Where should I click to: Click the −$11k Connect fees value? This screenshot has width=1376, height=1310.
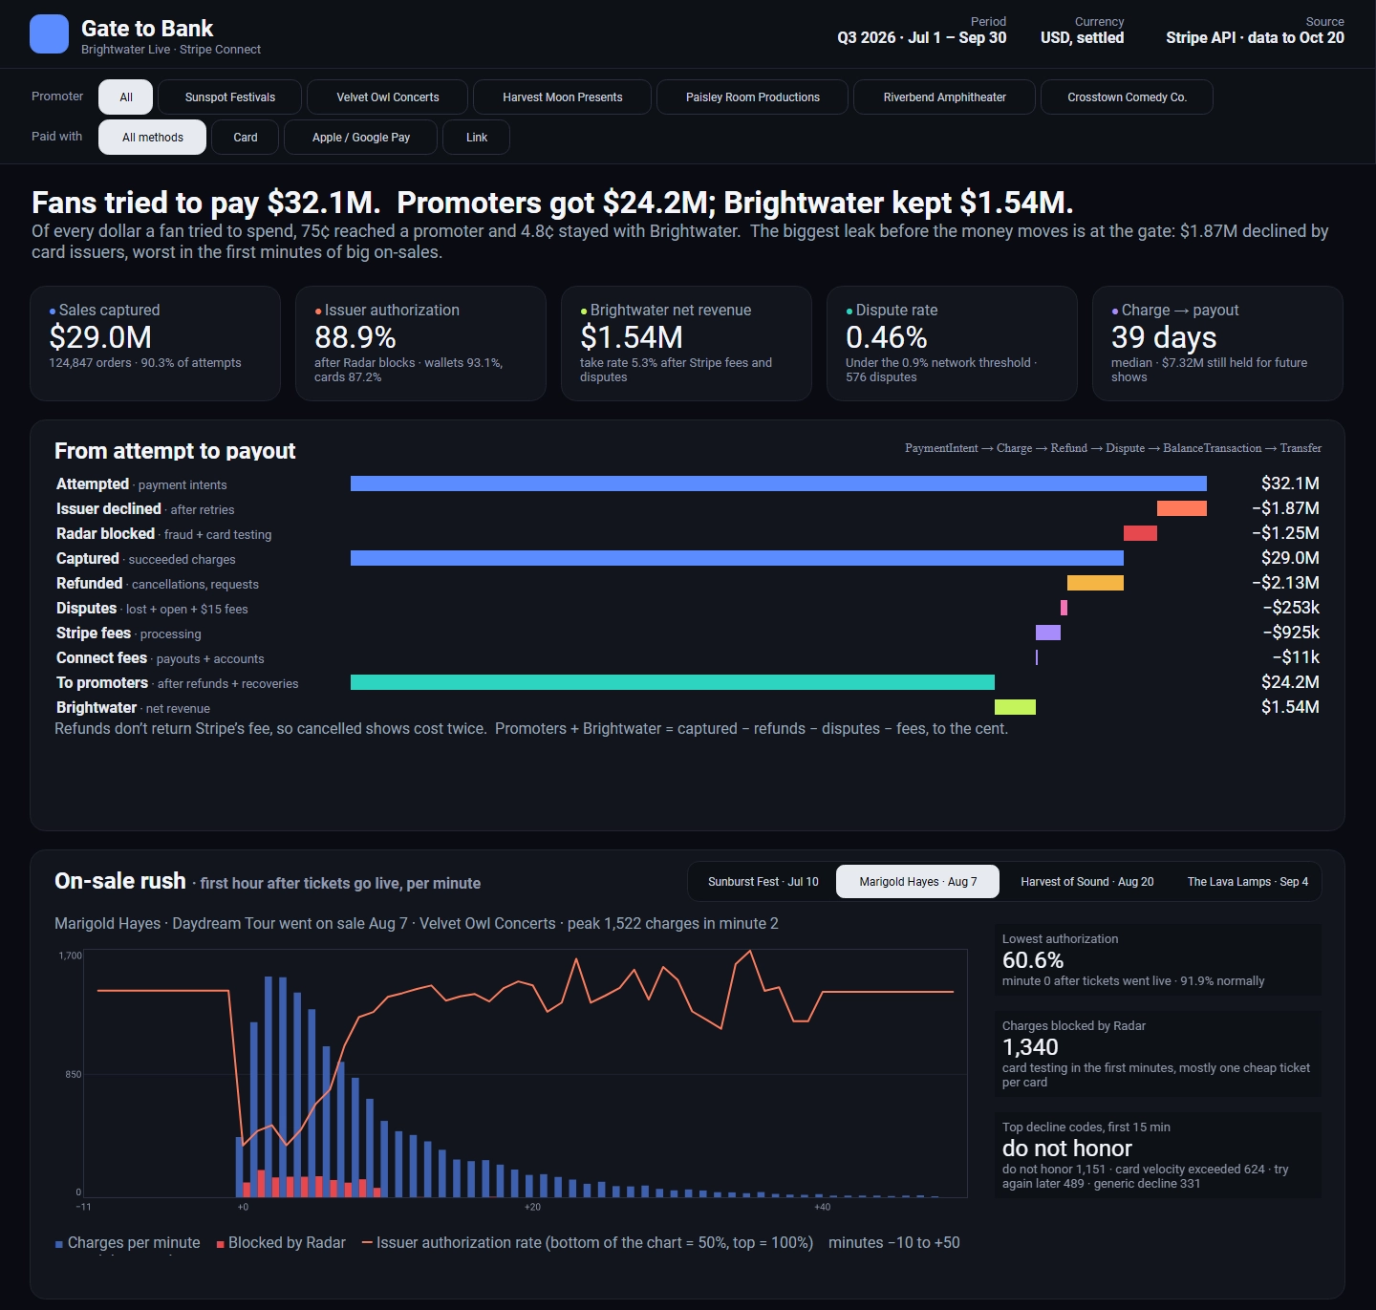(x=1296, y=657)
